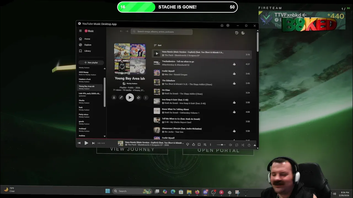353x198 pixels.
Task: Create a New playlist
Action: 91,62
